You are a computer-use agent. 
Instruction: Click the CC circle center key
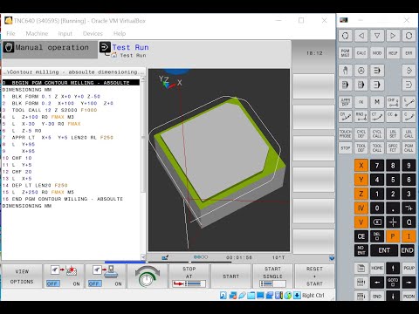click(393, 116)
